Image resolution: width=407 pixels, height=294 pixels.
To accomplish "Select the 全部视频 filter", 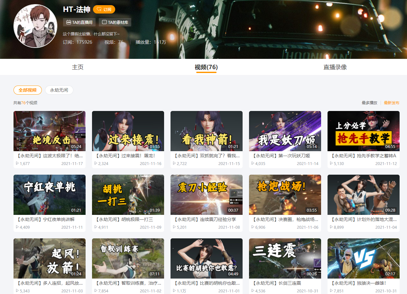I will 28,90.
